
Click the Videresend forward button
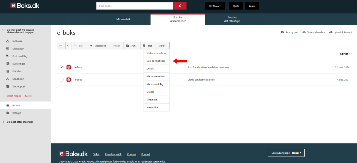98,45
